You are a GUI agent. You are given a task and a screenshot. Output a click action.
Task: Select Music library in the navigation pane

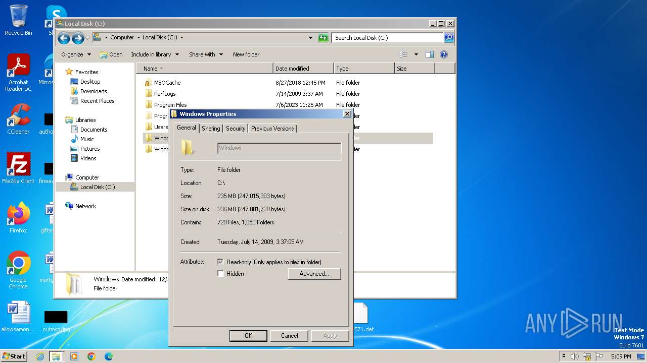[87, 139]
